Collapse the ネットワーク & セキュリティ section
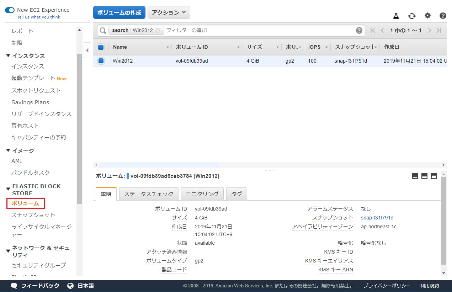452x292 pixels. point(8,251)
